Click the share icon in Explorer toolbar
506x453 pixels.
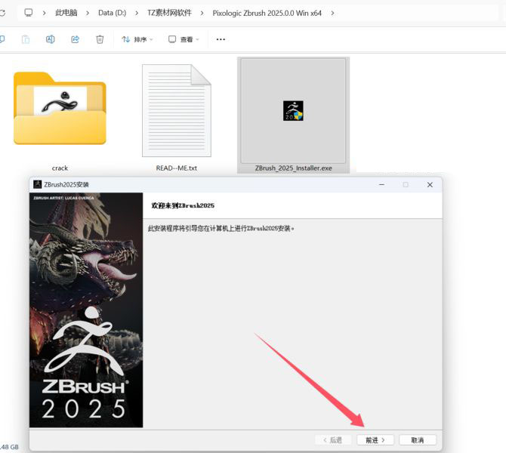76,39
